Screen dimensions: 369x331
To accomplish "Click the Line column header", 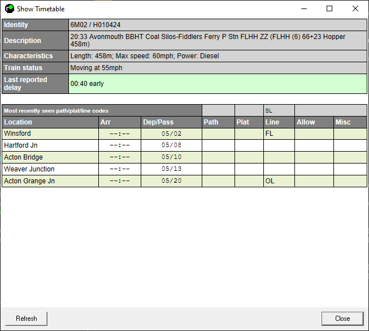I will pos(279,122).
